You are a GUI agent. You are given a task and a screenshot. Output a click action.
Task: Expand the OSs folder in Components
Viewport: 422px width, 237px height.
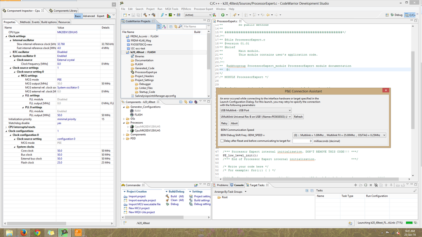[x=124, y=119]
